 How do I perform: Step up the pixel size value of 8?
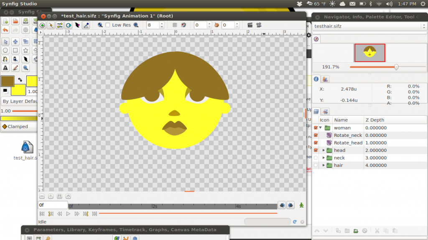pos(162,23)
